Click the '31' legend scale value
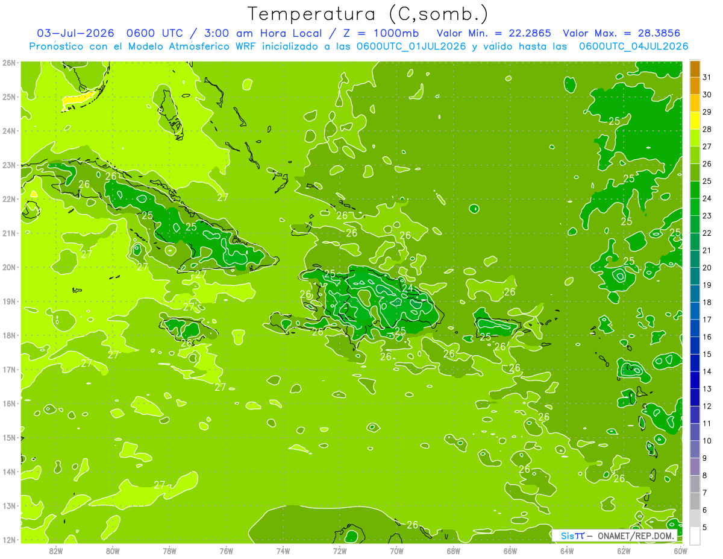Screen dimensions: 723x559 coord(707,77)
